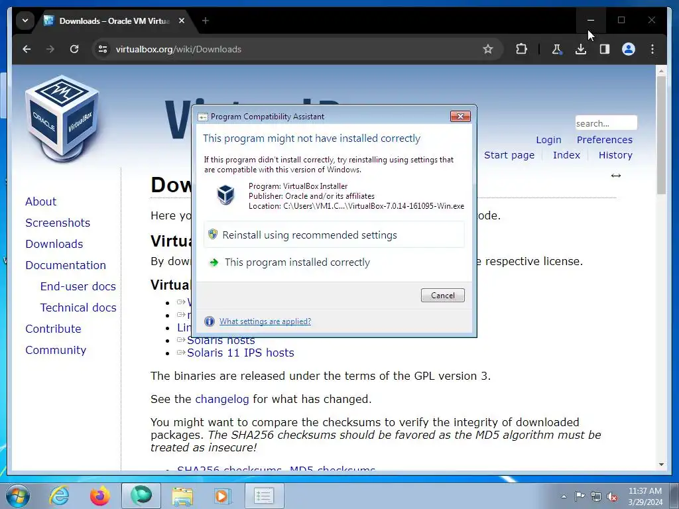Open the changelog link
This screenshot has height=509, width=679.
[221, 399]
